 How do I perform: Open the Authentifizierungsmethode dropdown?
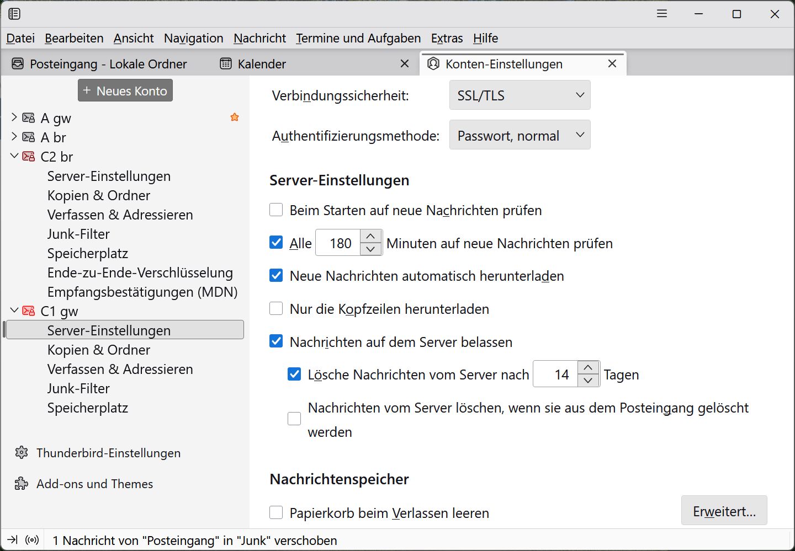tap(520, 136)
